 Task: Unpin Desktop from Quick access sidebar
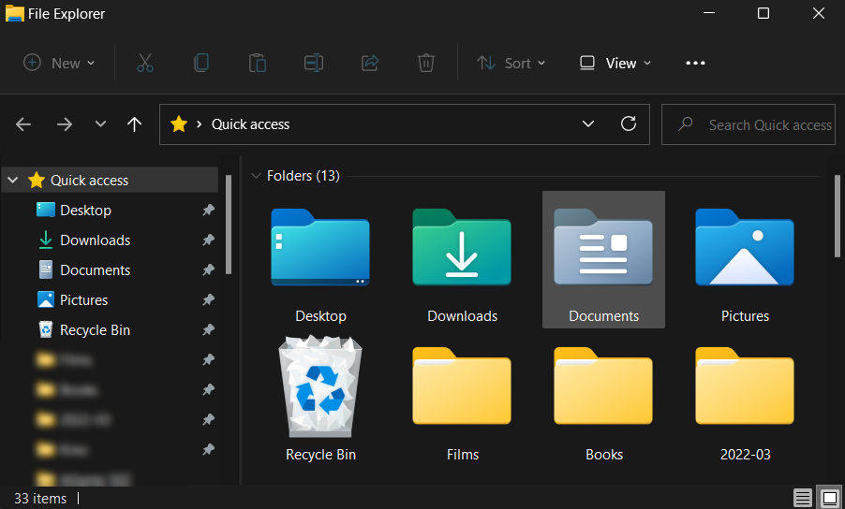point(208,211)
